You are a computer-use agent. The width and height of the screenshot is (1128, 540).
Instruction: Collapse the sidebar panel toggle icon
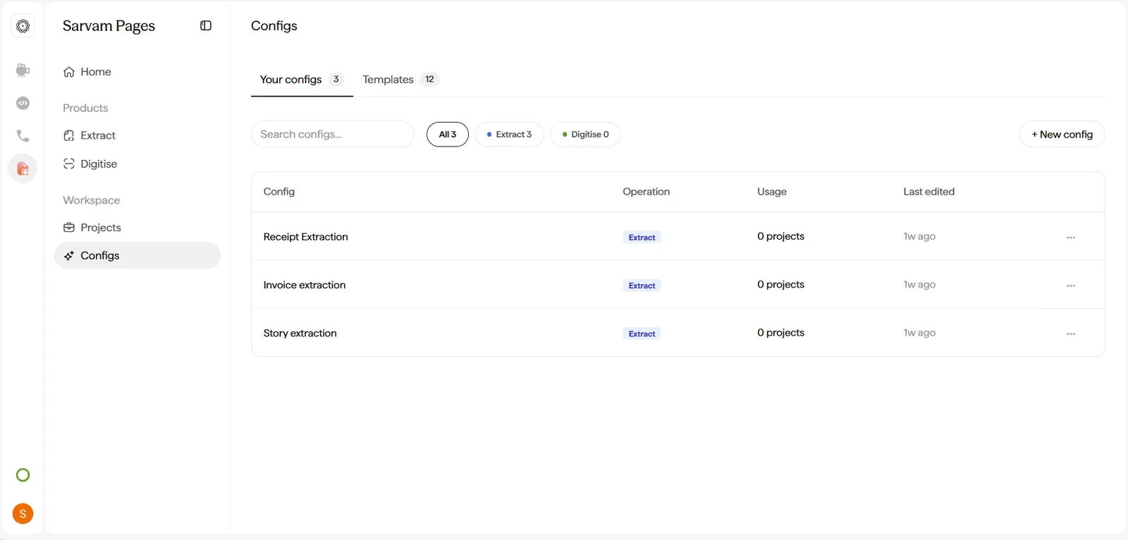point(206,25)
